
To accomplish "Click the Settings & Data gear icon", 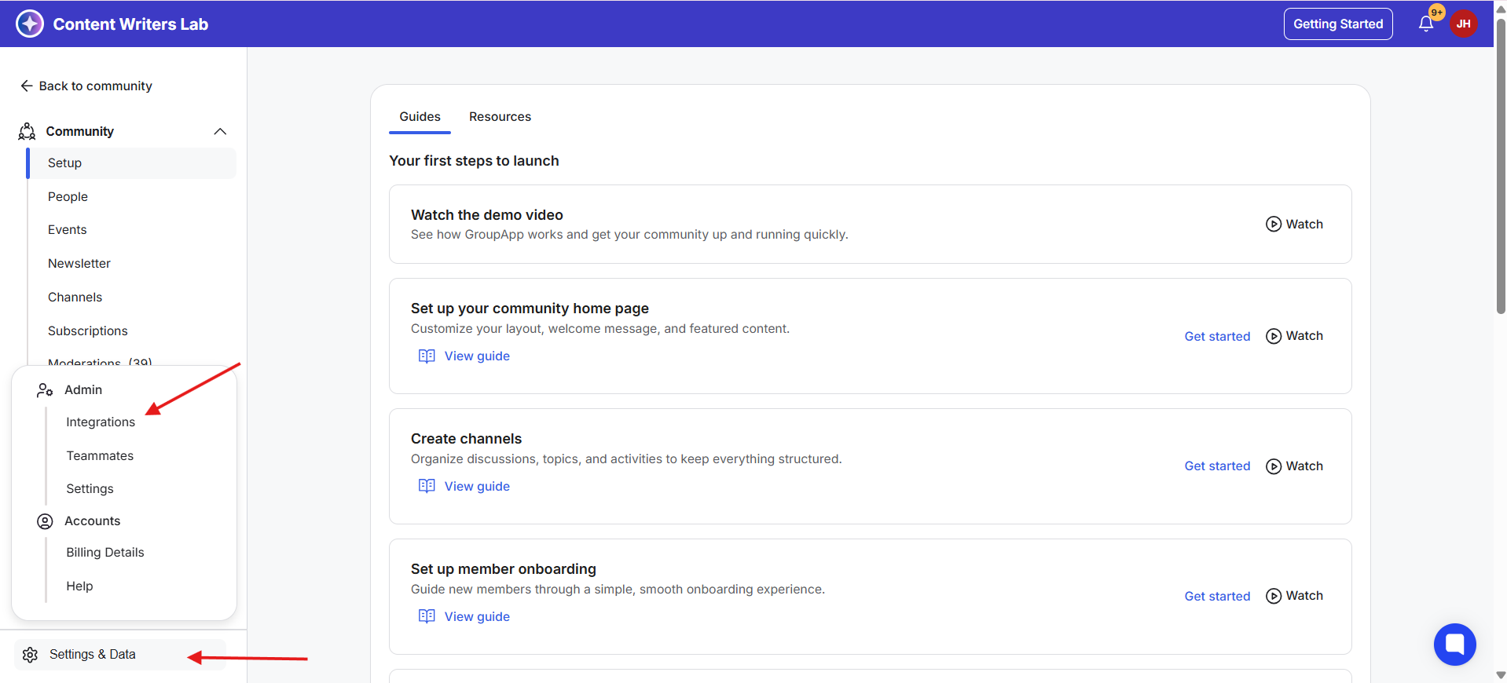I will [31, 655].
